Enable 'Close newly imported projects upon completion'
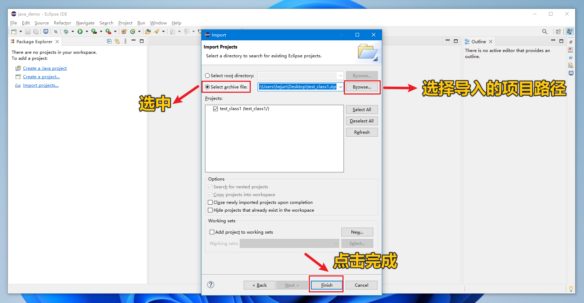This screenshot has width=584, height=303. pyautogui.click(x=210, y=202)
